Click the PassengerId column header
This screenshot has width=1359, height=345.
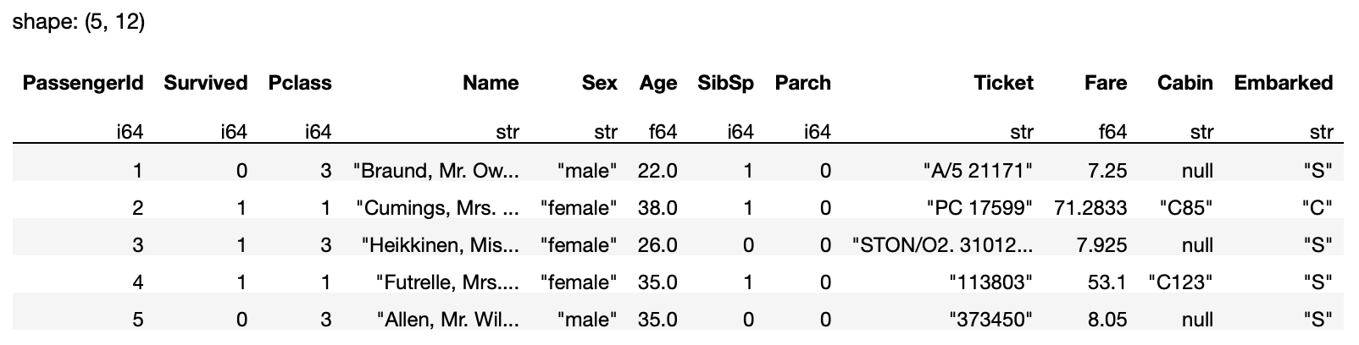click(x=83, y=83)
